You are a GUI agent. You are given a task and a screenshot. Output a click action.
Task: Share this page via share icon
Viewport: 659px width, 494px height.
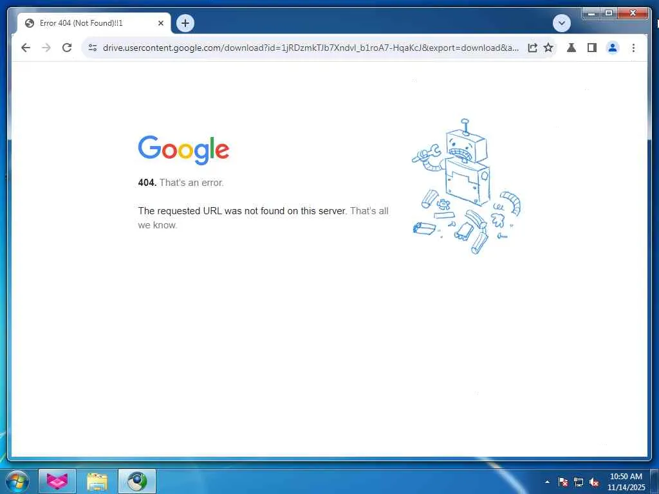(x=532, y=48)
